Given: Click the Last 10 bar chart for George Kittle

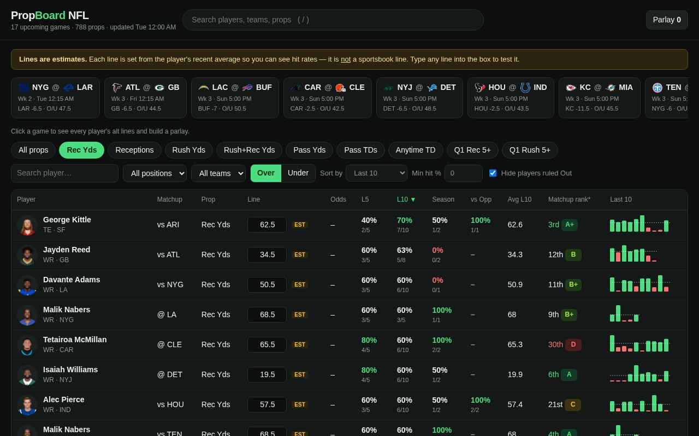Looking at the screenshot, I should pyautogui.click(x=640, y=223).
